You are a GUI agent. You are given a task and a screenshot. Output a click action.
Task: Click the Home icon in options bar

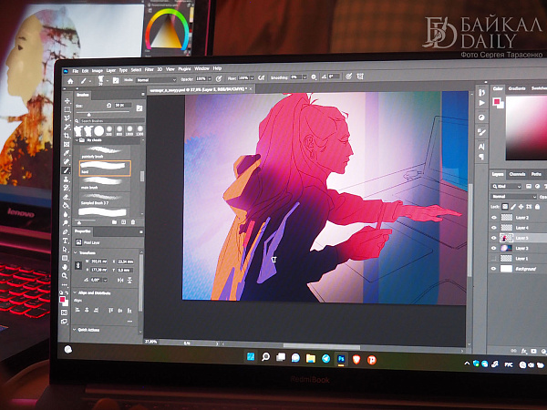pos(69,79)
